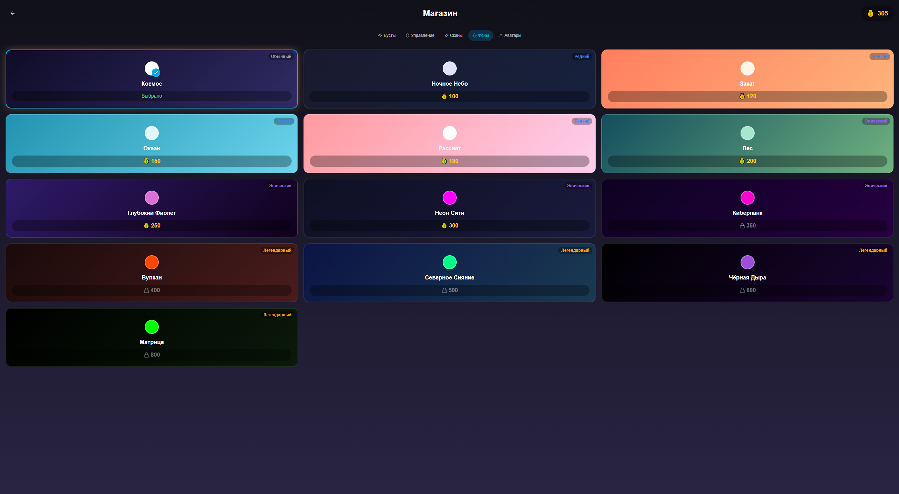899x494 pixels.
Task: Click the lock icon on Северное Сияние price
Action: [444, 290]
